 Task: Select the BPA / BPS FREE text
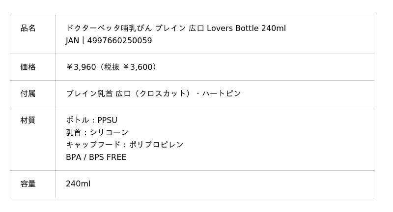tap(96, 157)
